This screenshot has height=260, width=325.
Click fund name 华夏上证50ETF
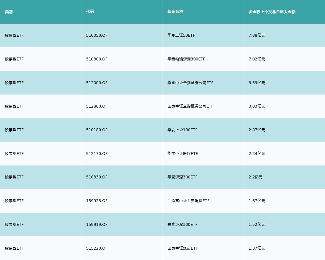pyautogui.click(x=181, y=35)
